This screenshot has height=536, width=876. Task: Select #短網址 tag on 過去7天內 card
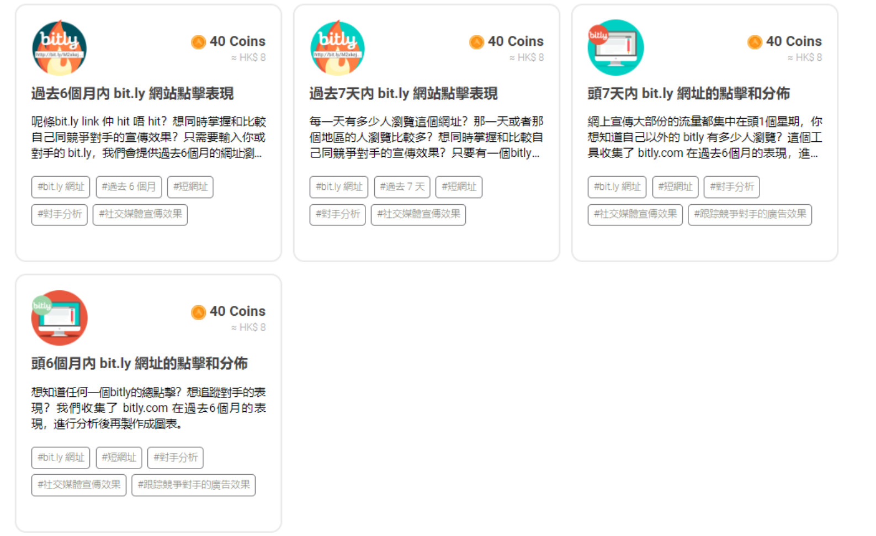pyautogui.click(x=459, y=187)
